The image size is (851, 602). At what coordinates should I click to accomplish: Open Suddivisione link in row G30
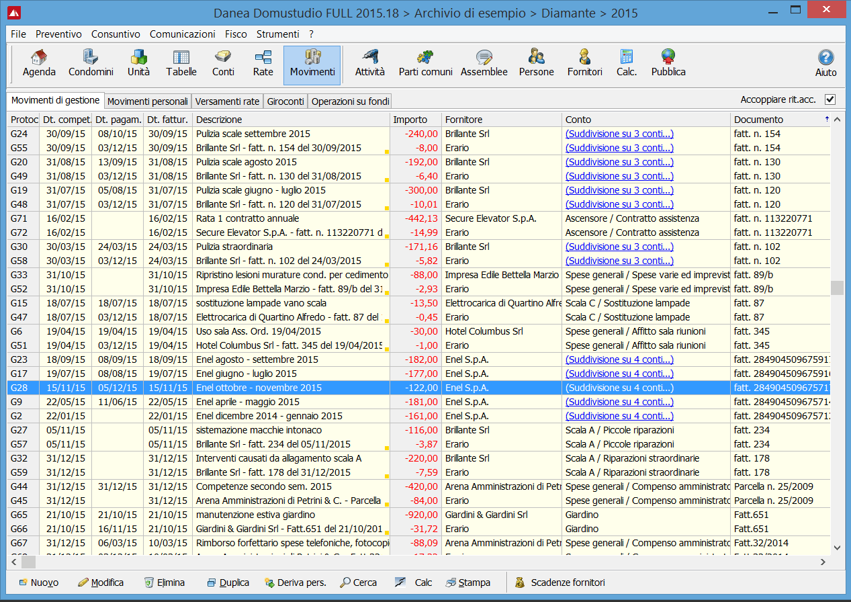click(x=619, y=247)
